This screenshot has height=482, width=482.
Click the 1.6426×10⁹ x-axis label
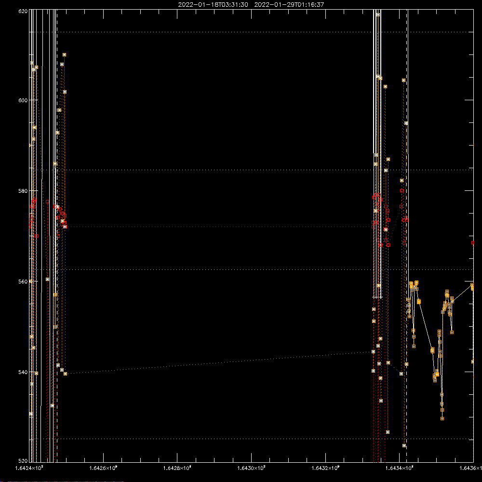[103, 468]
